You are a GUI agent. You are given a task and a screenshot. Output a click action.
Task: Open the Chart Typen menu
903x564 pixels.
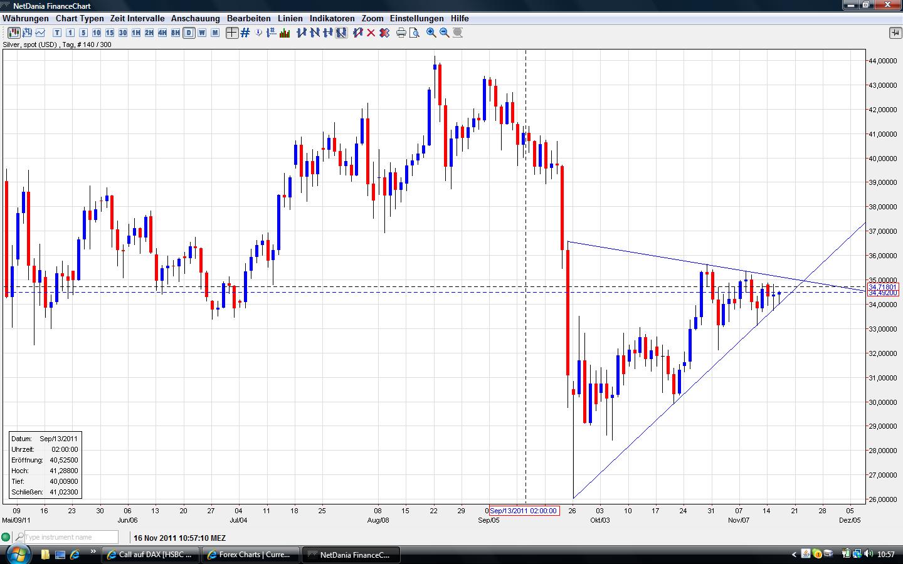click(80, 18)
